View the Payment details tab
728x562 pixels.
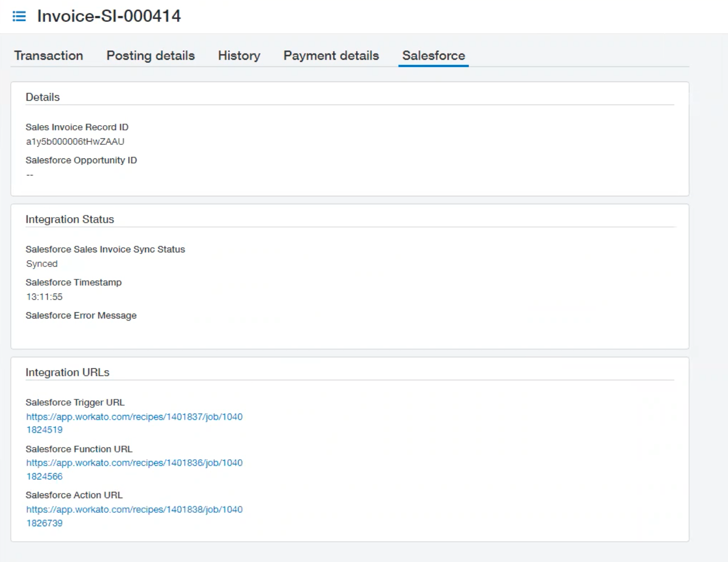(331, 55)
